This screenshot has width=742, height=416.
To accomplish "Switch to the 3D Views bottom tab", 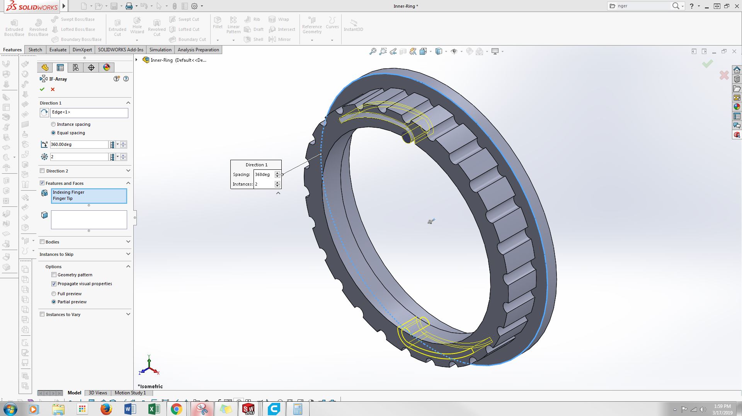I will coord(98,393).
